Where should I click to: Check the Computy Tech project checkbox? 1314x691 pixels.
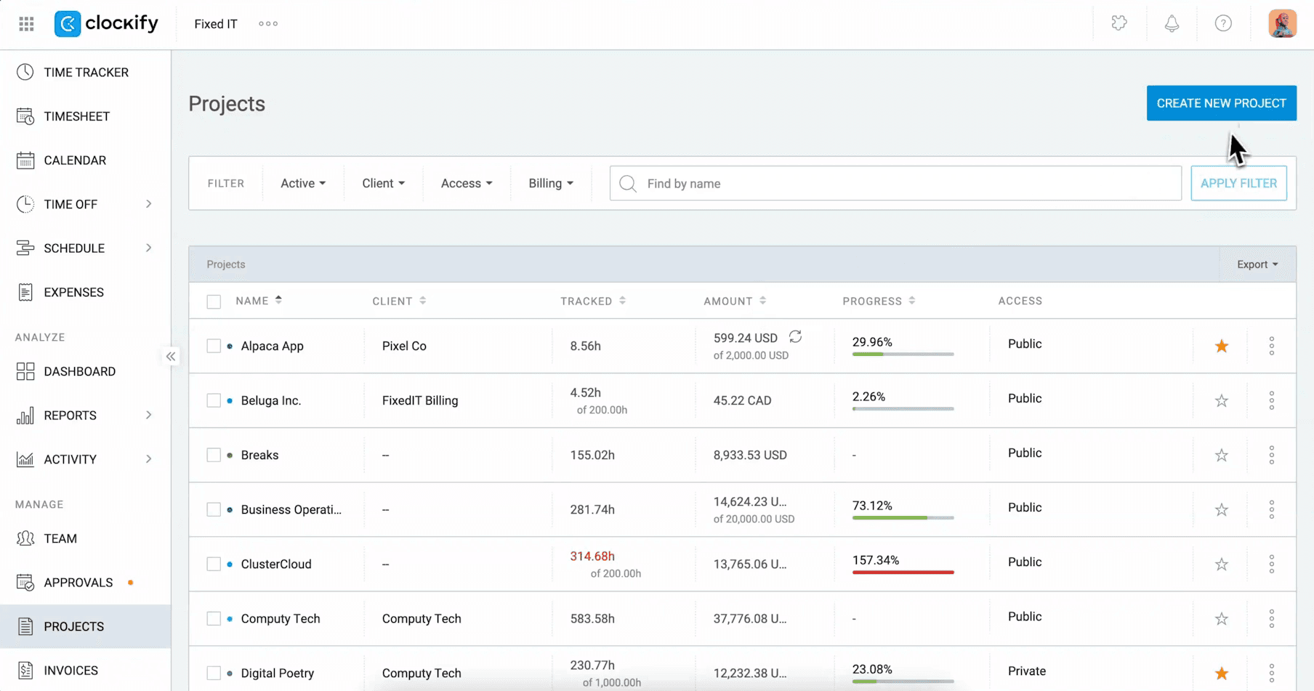point(214,618)
